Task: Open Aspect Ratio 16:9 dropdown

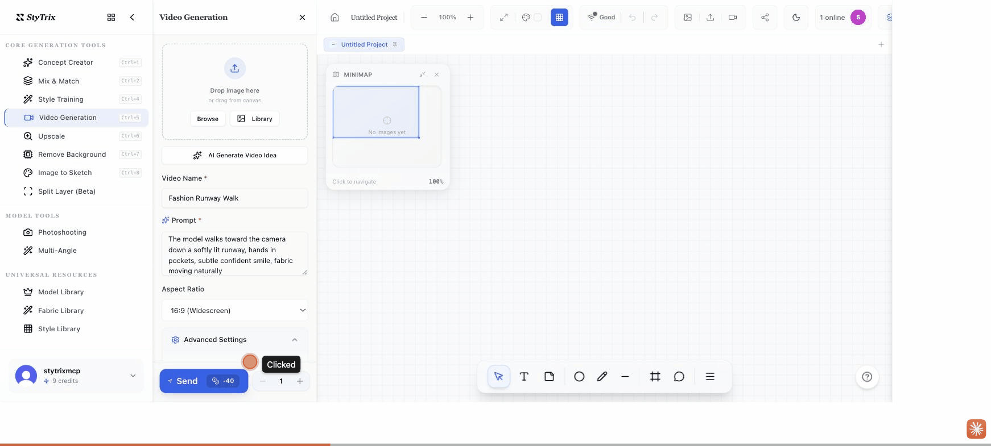Action: click(235, 311)
